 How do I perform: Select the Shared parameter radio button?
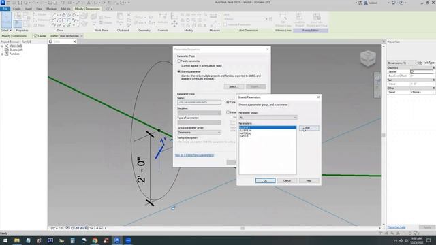[179, 71]
